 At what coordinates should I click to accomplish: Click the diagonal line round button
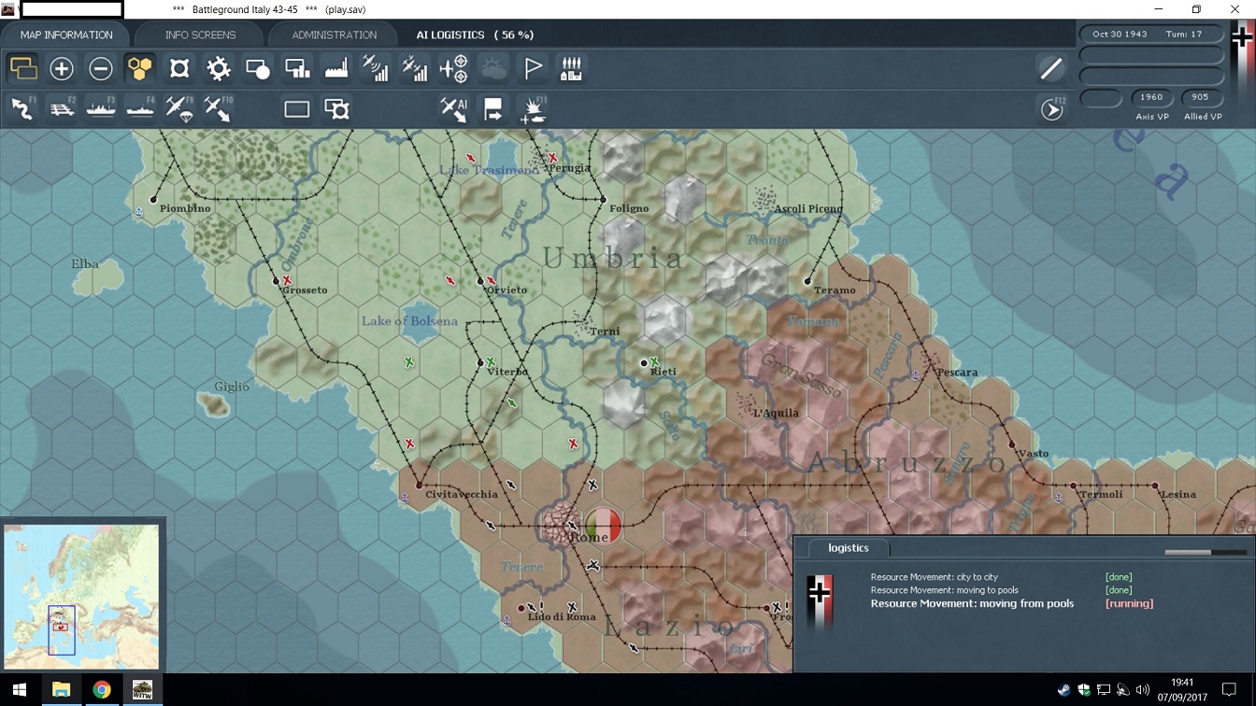tap(1051, 68)
